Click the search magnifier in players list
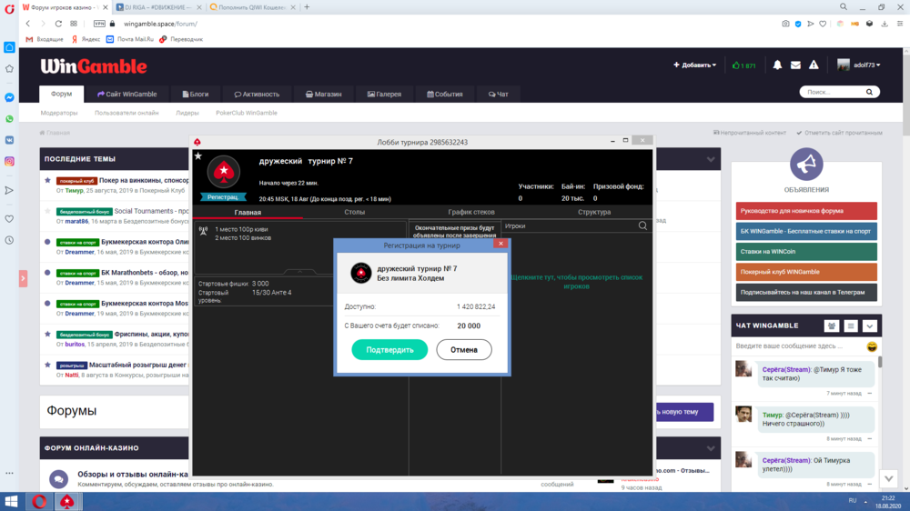This screenshot has width=910, height=511. click(x=642, y=225)
